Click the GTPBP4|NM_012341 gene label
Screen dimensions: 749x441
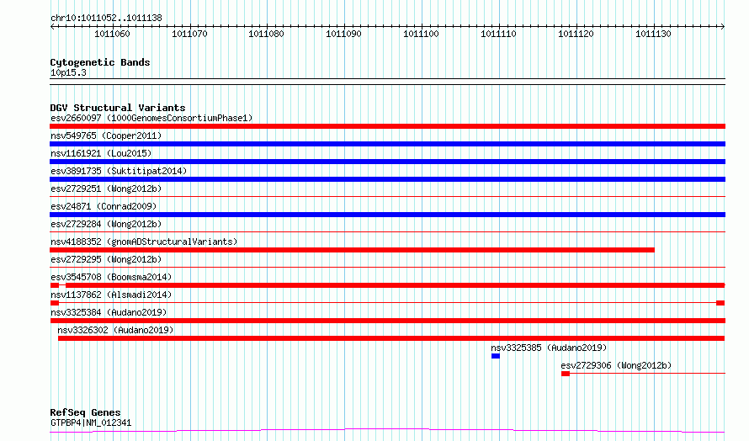coord(91,422)
